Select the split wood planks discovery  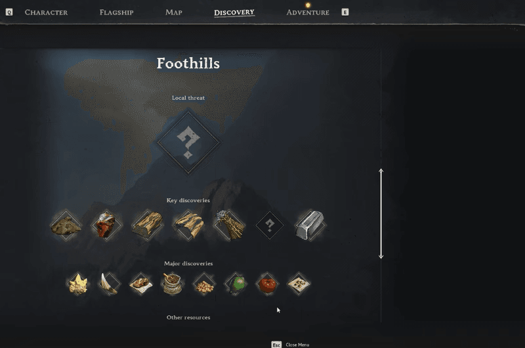point(188,225)
